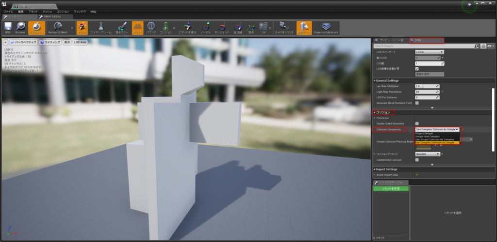Click the Reimport Mesh toolbar icon
Screen dimensions: 497x242
[x=58, y=28]
